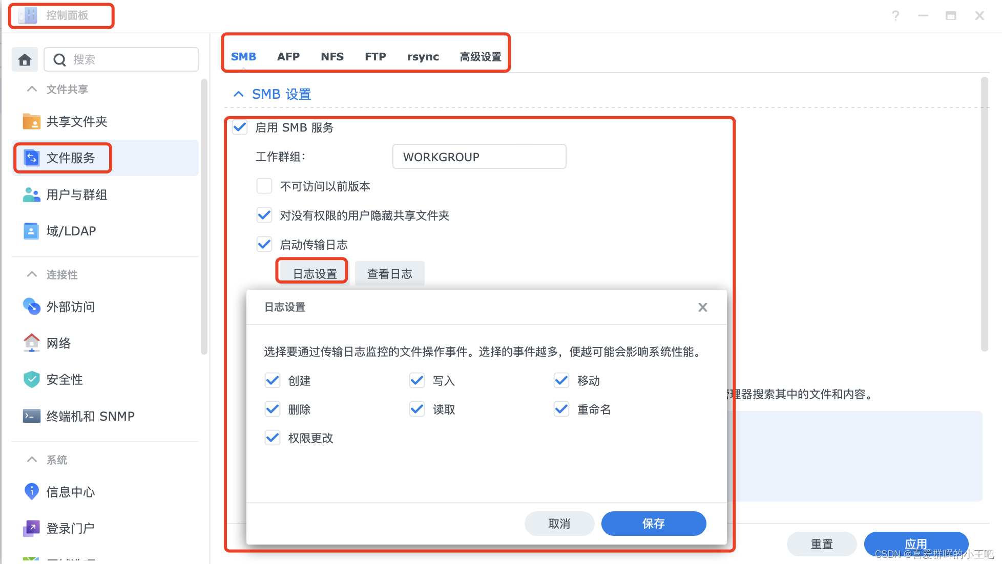The image size is (1002, 564).
Task: Switch to the rsync tab
Action: [x=423, y=57]
